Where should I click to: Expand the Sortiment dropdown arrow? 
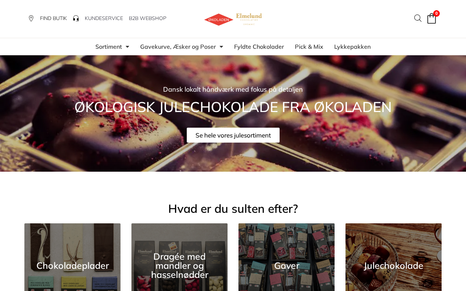[x=127, y=47]
